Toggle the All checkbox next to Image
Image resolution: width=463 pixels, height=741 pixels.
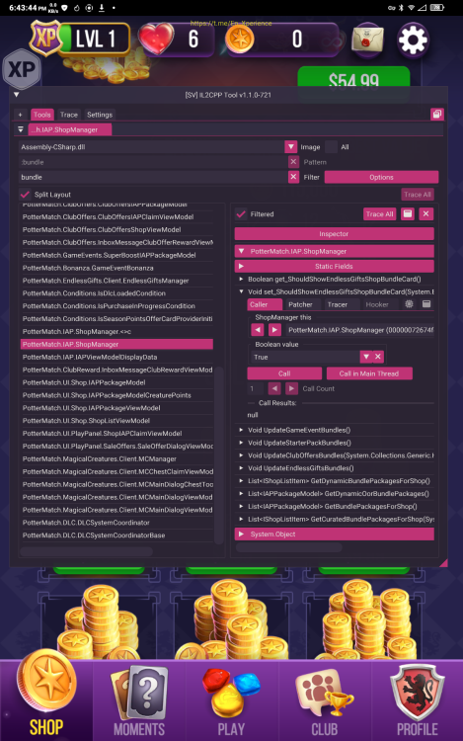[x=332, y=147]
